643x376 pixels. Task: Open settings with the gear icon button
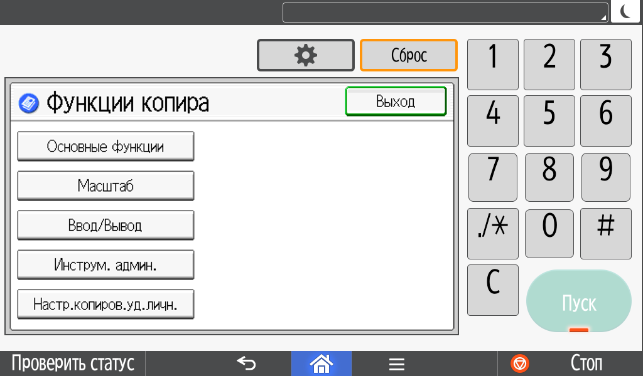[306, 55]
